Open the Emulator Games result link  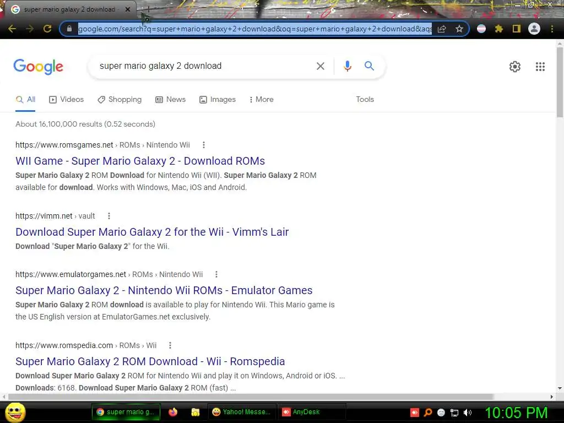[x=164, y=291]
